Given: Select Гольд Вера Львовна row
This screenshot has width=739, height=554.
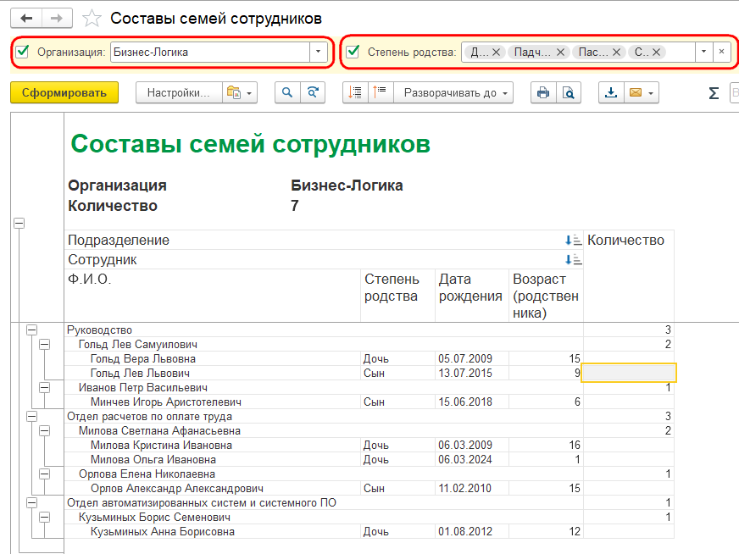Looking at the screenshot, I should point(369,358).
